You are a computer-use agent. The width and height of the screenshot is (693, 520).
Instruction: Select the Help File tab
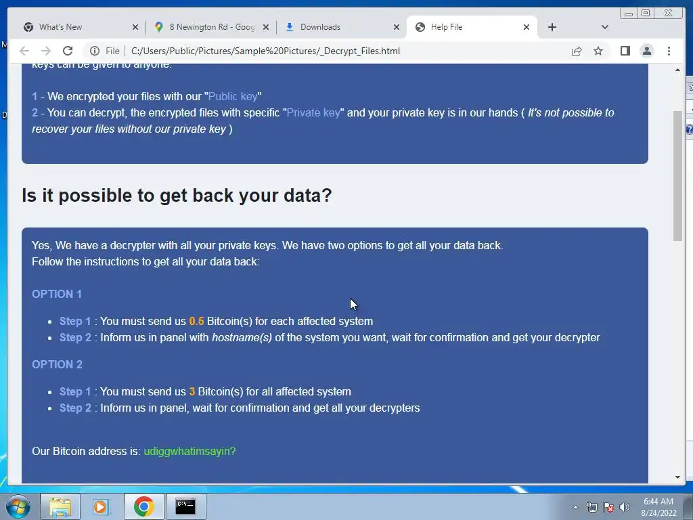pyautogui.click(x=471, y=27)
